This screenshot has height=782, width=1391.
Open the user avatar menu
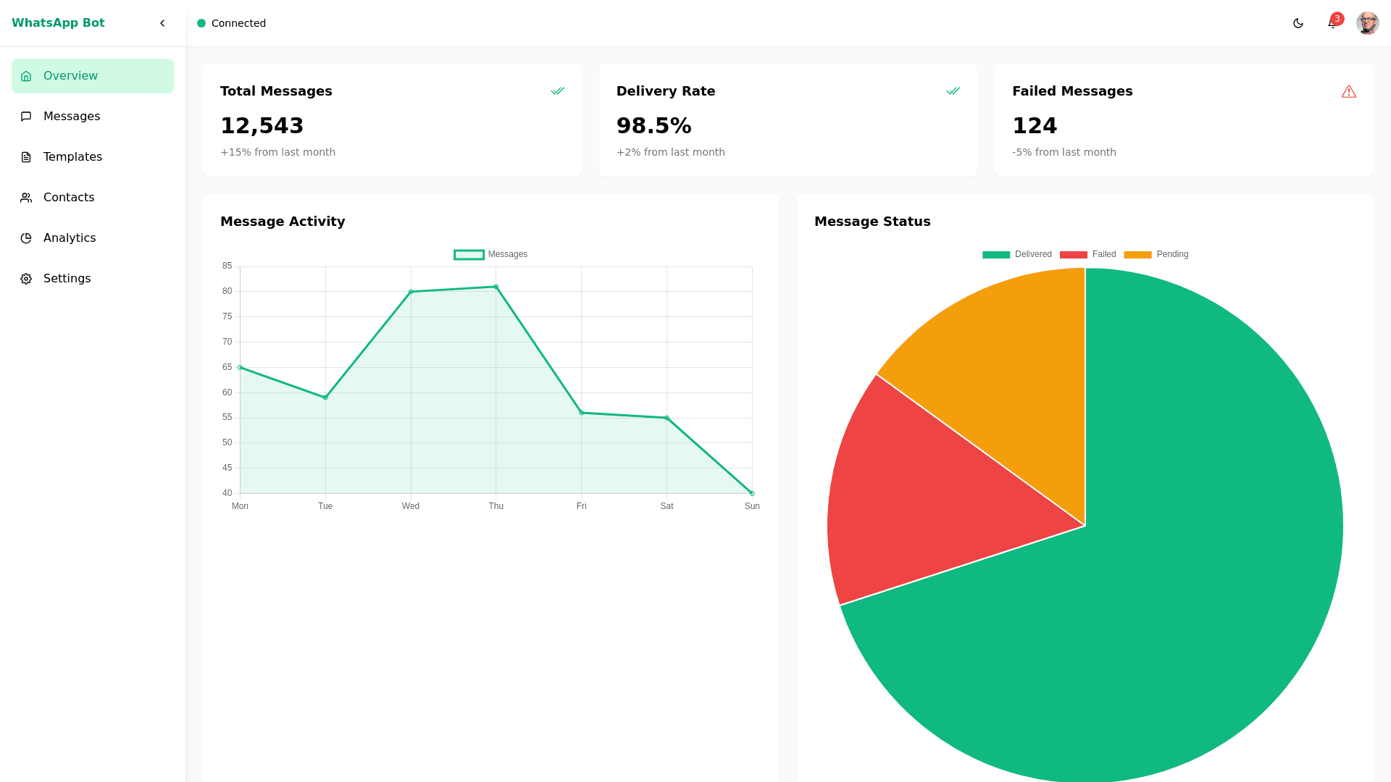tap(1367, 23)
